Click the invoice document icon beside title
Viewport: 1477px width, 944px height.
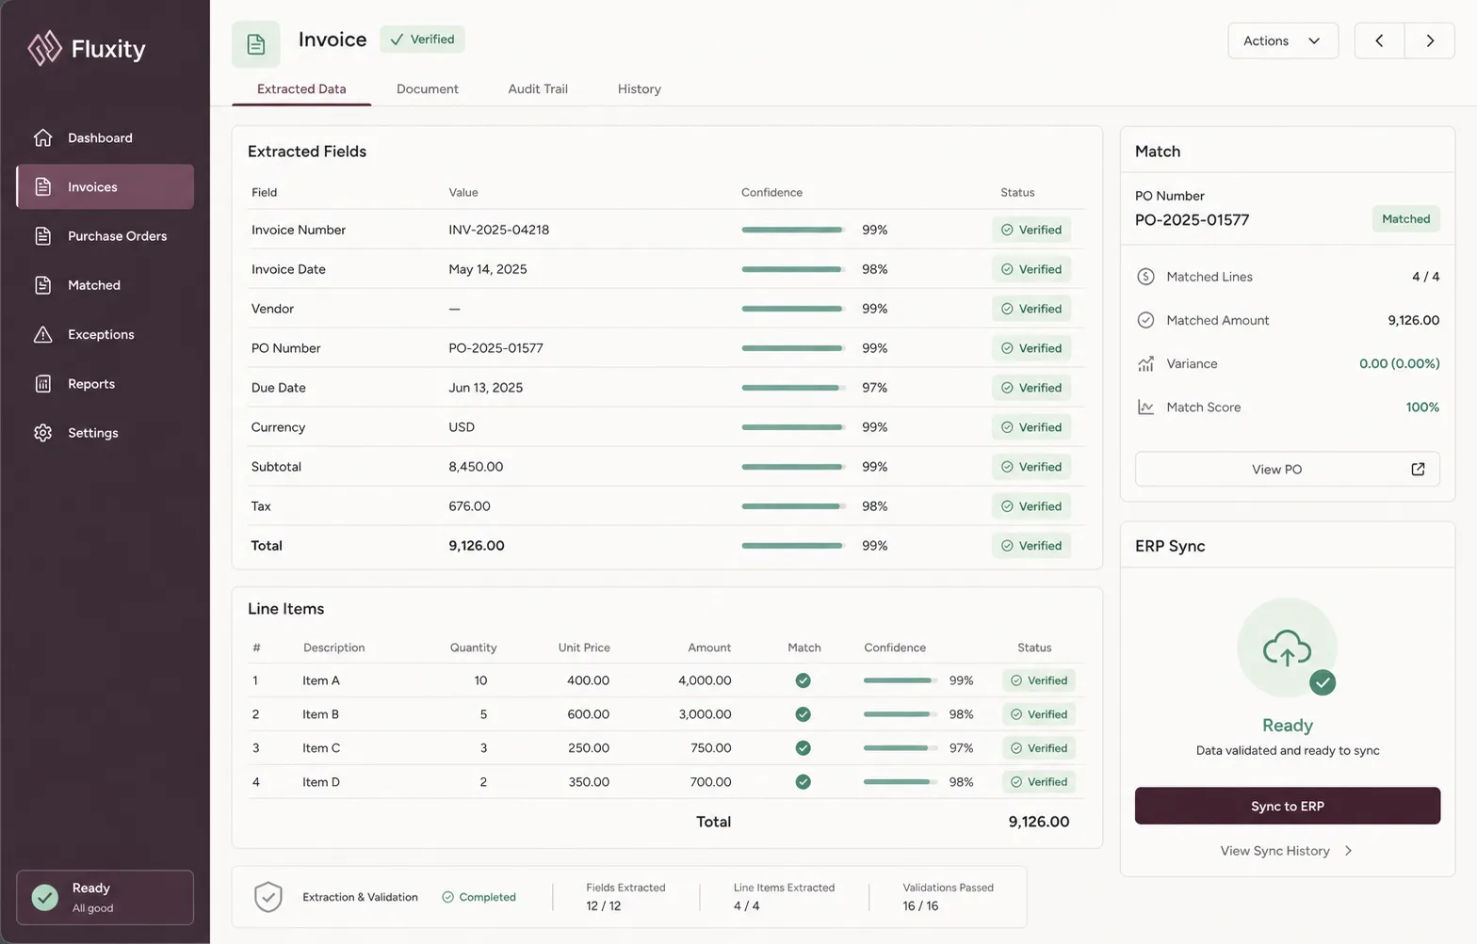point(256,44)
